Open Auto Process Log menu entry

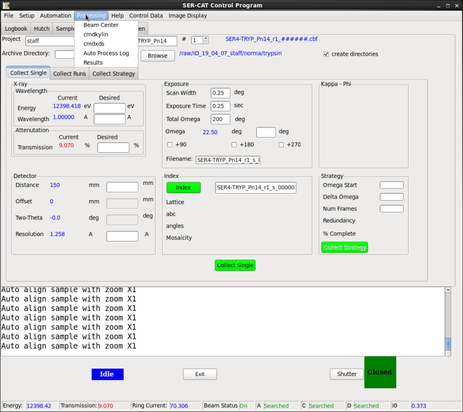point(106,53)
